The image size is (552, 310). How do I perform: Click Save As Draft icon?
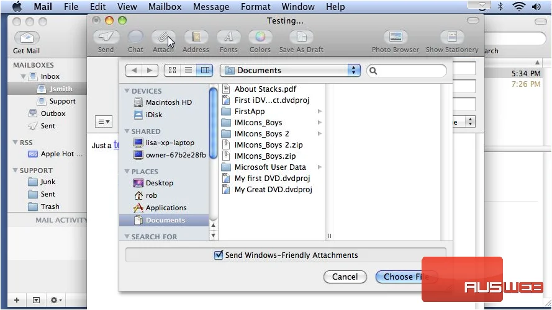(301, 37)
